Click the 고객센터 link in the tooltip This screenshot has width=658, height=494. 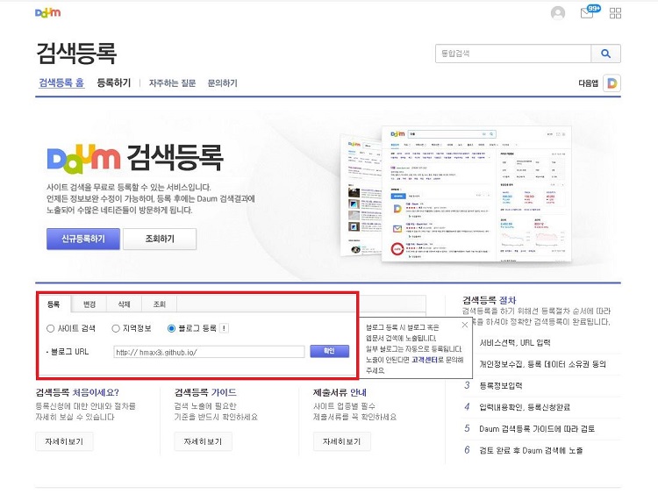(x=425, y=360)
